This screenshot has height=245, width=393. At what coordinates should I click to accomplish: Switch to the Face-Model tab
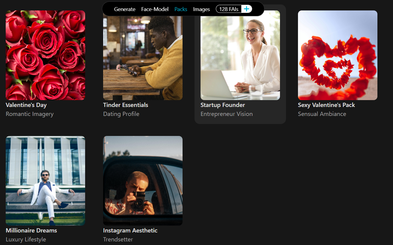click(x=155, y=9)
